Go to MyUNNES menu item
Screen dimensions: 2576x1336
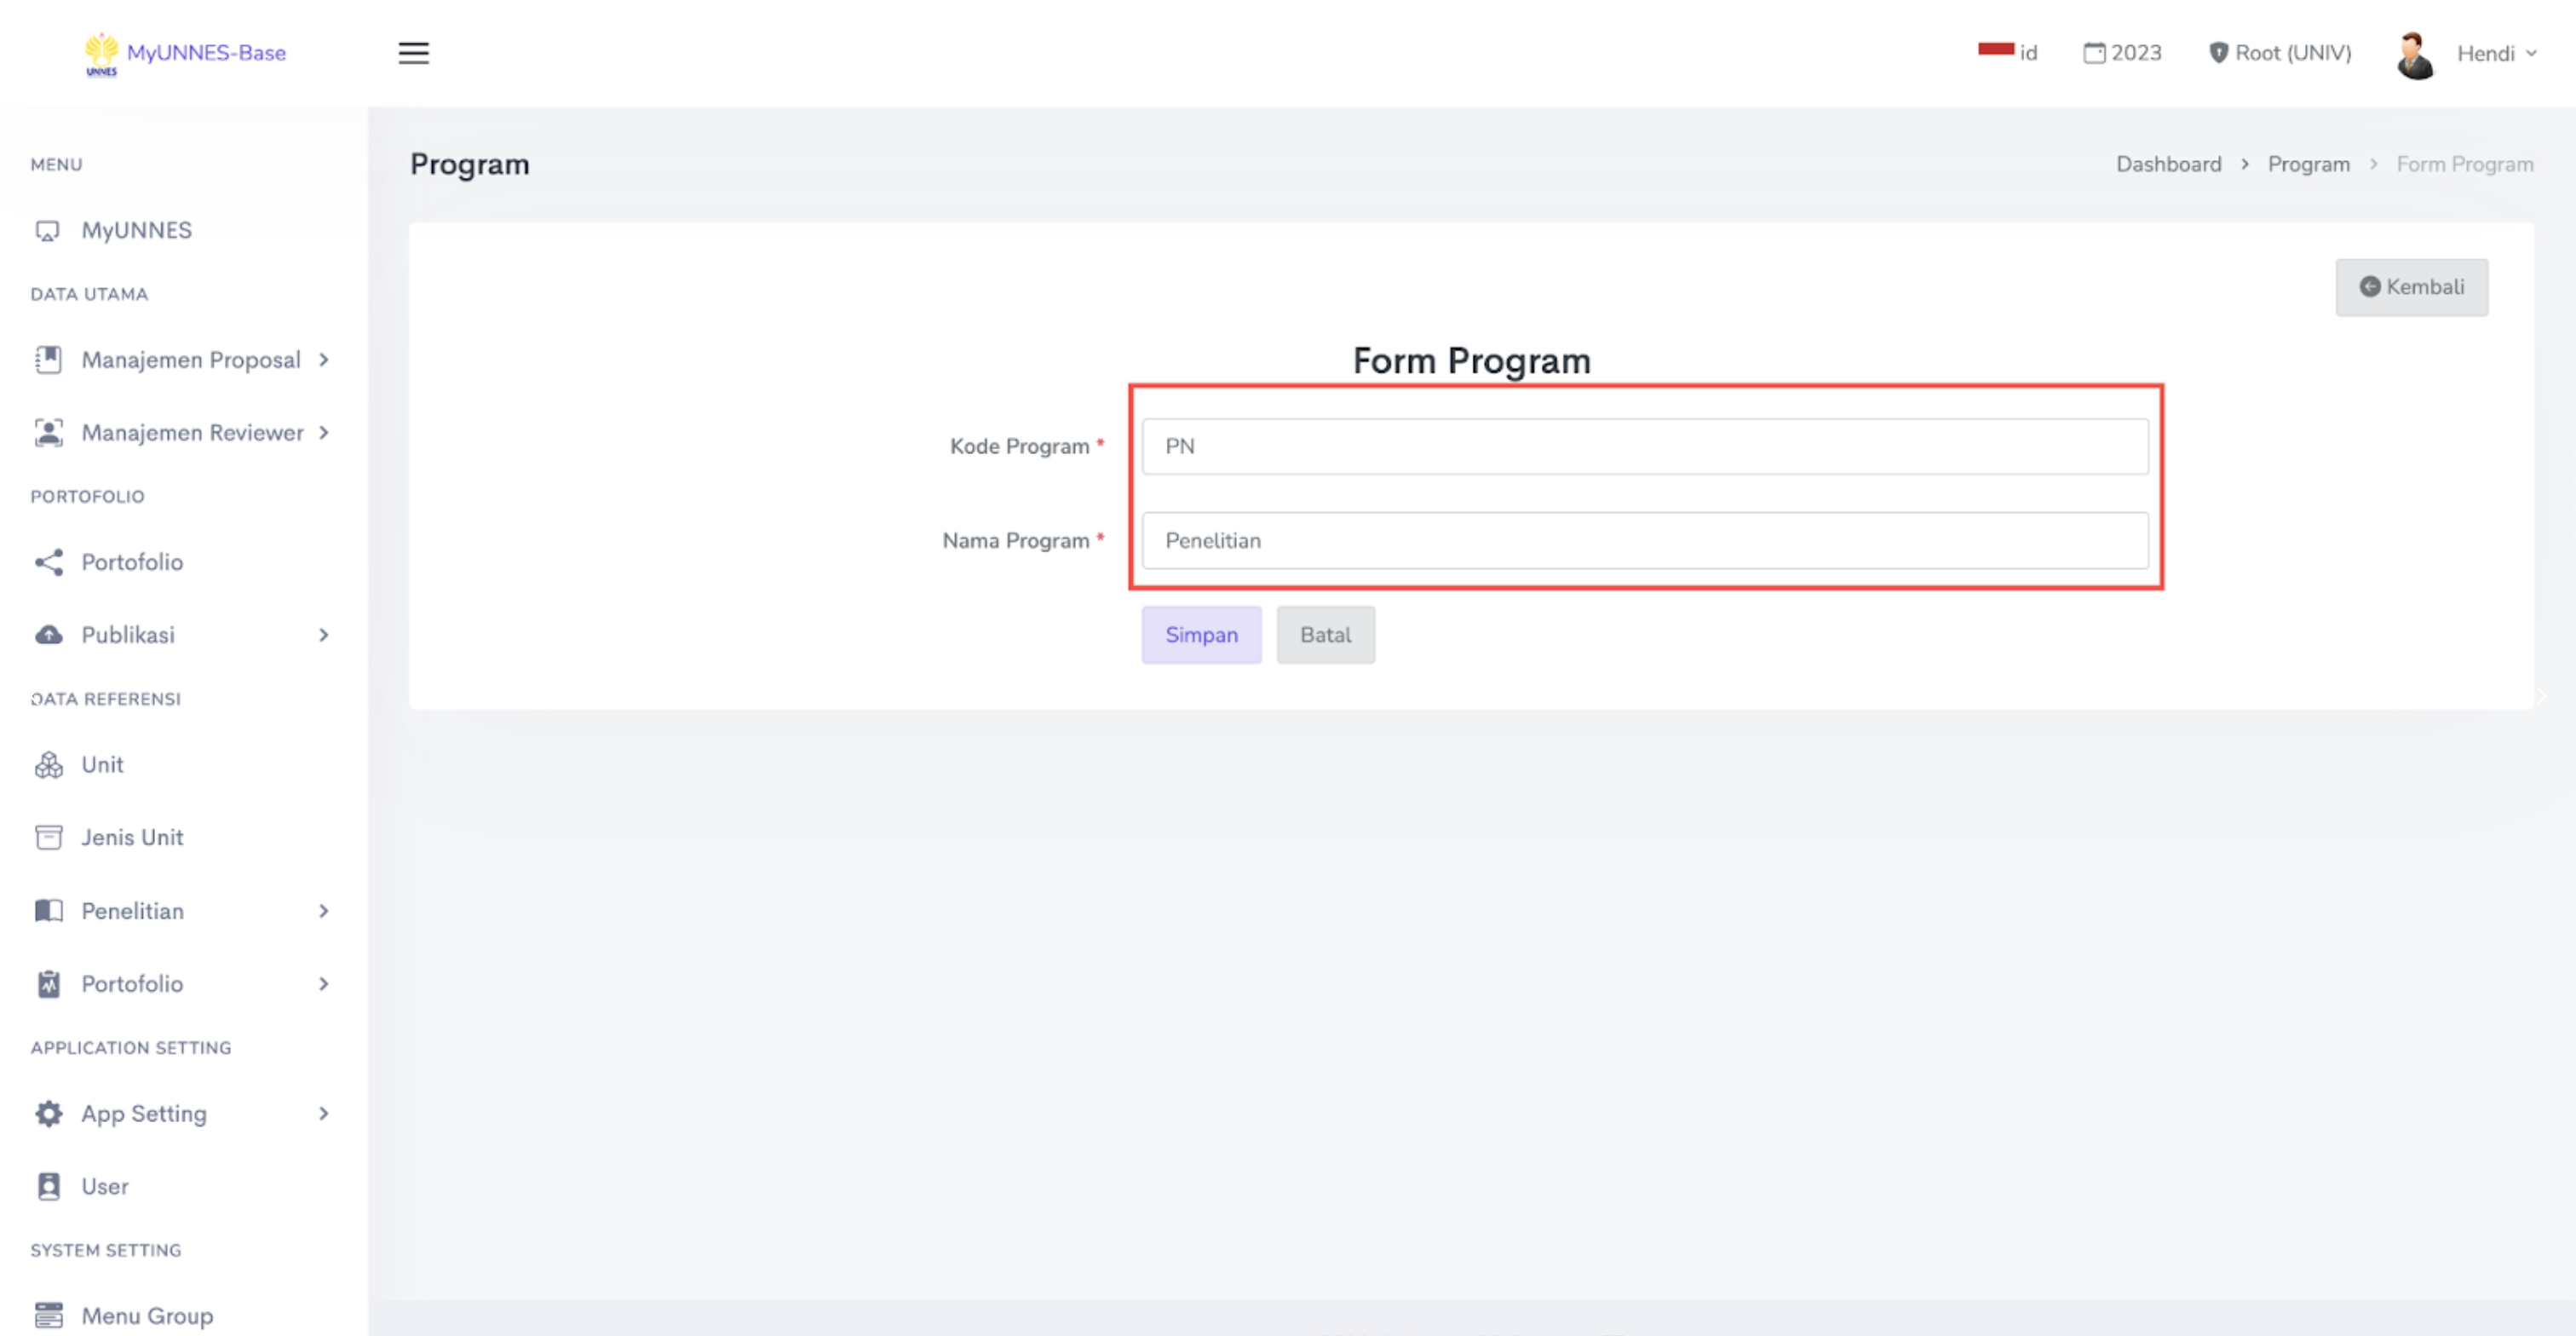136,230
